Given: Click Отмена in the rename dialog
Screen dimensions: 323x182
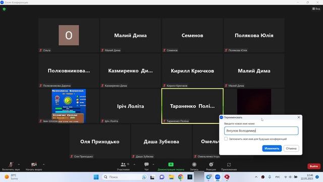Looking at the screenshot, I should [x=291, y=148].
